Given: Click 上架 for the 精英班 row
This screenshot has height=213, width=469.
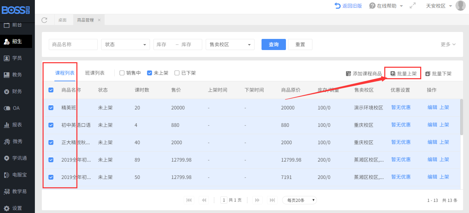Looking at the screenshot, I should tap(444, 107).
